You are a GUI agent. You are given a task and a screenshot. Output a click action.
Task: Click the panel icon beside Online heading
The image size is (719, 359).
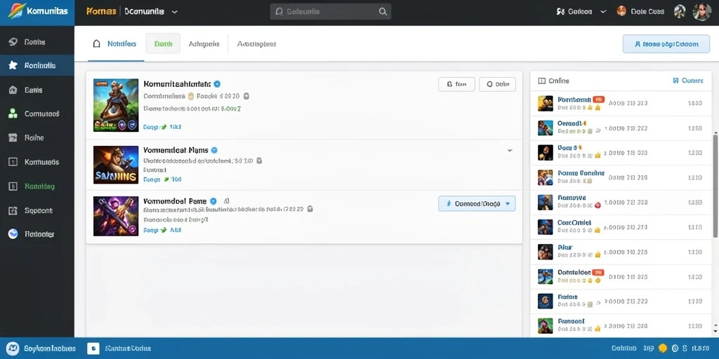pos(541,81)
